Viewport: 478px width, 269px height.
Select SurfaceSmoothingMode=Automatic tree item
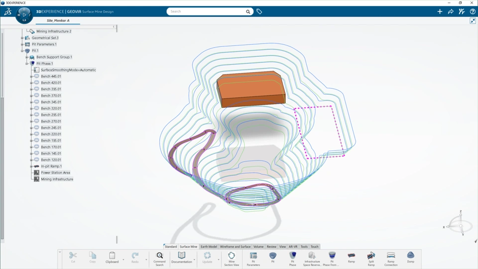coord(68,70)
